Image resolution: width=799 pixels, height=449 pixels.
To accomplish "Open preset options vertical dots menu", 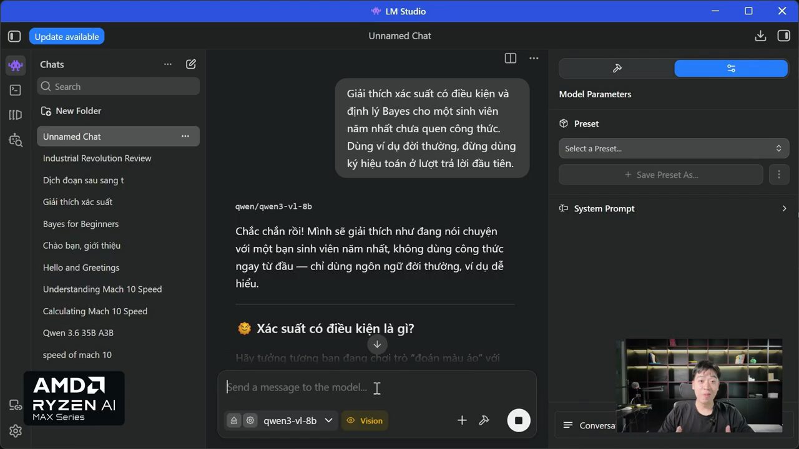I will [x=778, y=175].
